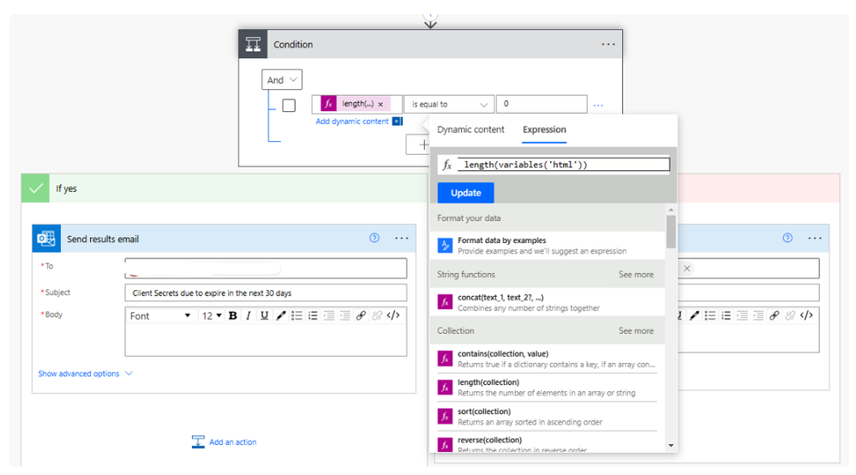Insert numbered list in left email body
Viewport: 856px width, 475px height.
pos(313,316)
